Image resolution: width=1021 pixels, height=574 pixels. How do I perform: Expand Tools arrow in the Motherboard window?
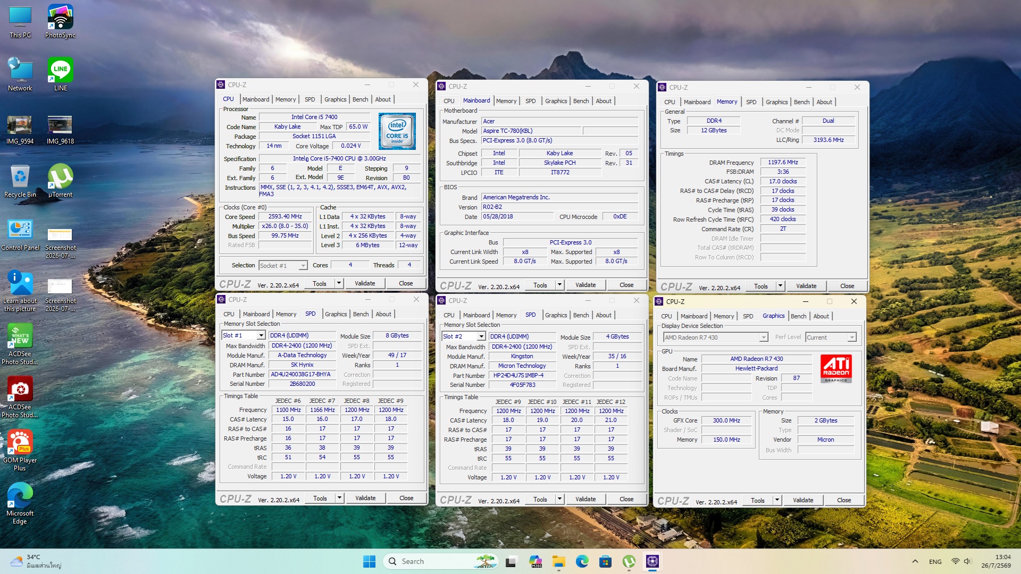559,285
